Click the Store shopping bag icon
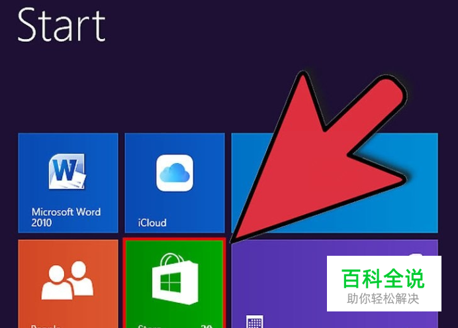 coord(175,279)
